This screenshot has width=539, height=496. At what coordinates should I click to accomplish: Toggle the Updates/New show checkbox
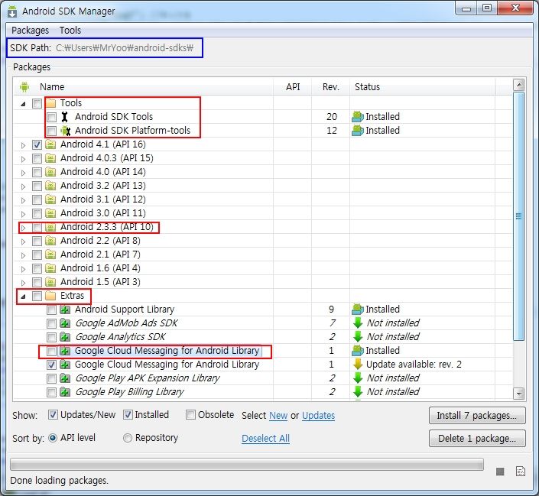click(x=53, y=415)
